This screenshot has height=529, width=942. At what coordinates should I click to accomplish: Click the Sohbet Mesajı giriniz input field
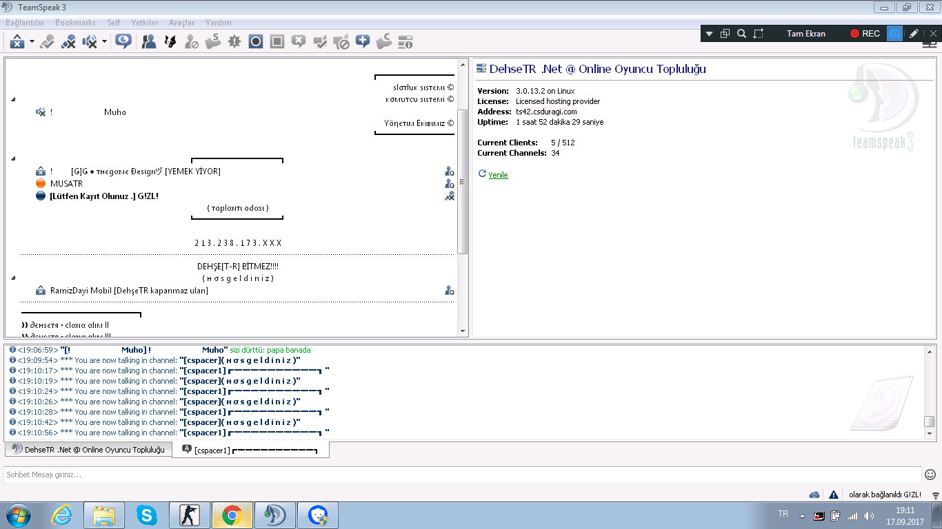(x=462, y=475)
